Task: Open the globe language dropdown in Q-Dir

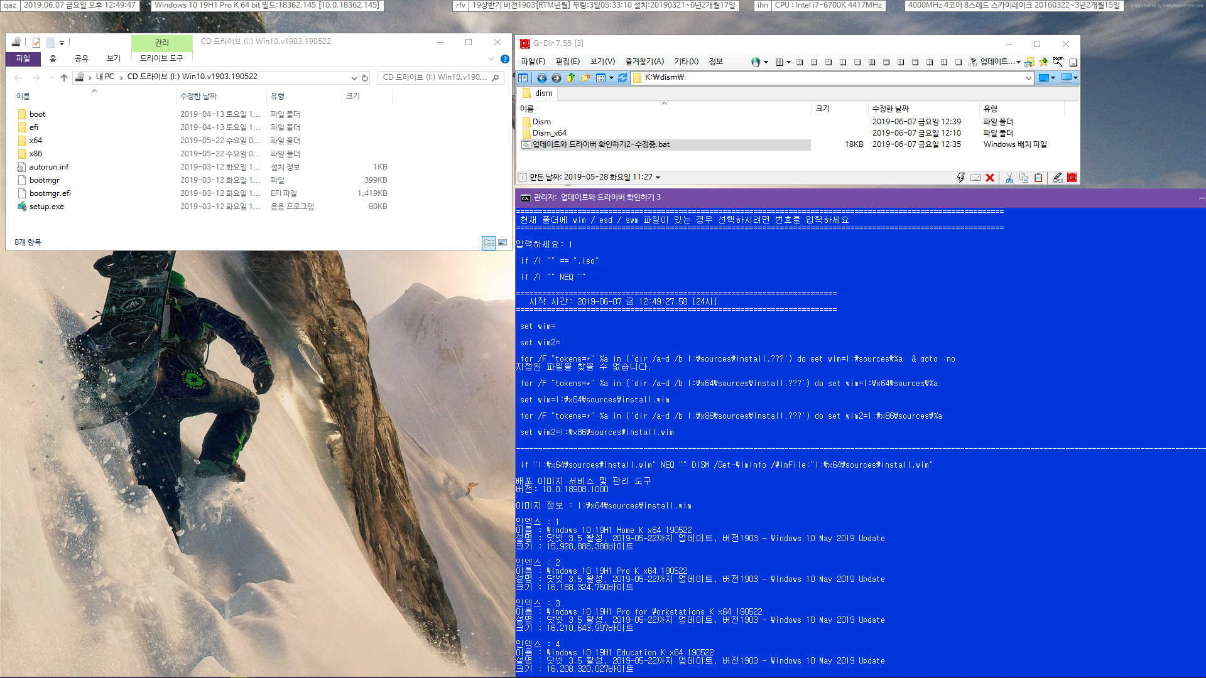Action: [766, 62]
